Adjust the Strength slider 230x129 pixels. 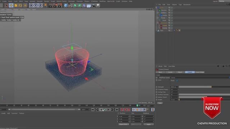click(x=204, y=87)
